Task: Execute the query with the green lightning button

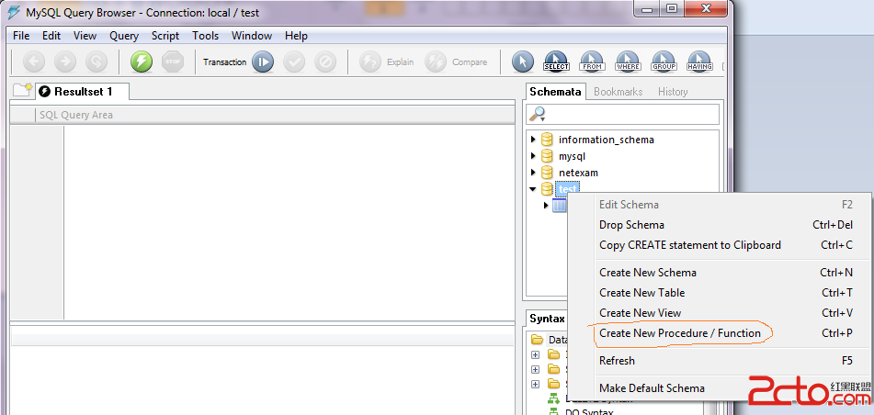Action: [142, 62]
